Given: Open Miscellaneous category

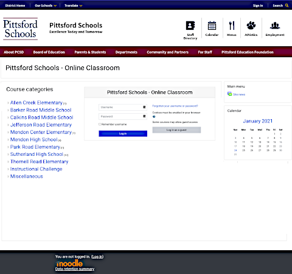Looking at the screenshot, I should point(26,177).
